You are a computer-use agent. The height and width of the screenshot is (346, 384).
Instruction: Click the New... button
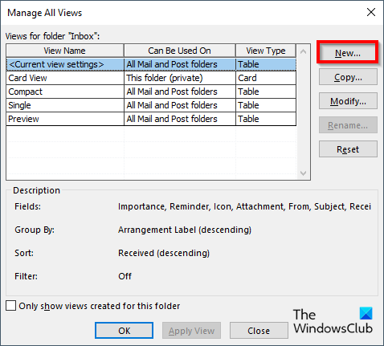point(348,53)
